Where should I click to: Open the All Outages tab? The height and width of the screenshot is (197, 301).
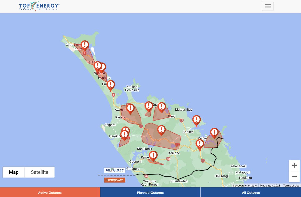click(x=251, y=192)
